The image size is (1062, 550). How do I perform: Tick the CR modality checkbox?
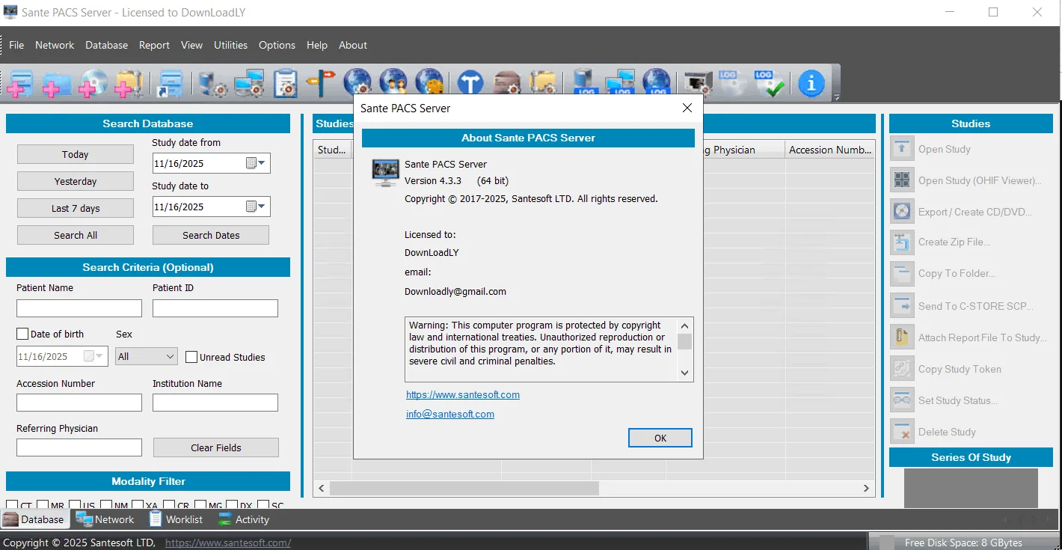(169, 506)
